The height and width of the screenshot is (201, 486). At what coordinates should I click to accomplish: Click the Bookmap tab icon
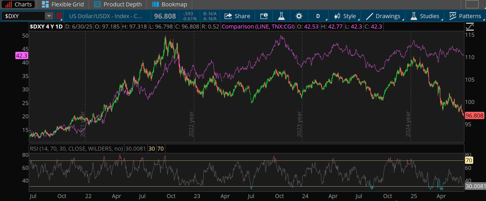pos(155,4)
